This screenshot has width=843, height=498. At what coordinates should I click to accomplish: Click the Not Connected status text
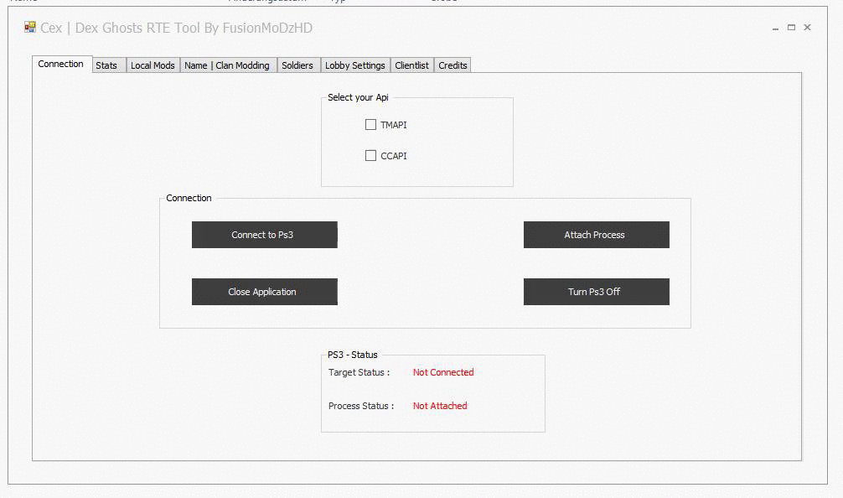443,372
